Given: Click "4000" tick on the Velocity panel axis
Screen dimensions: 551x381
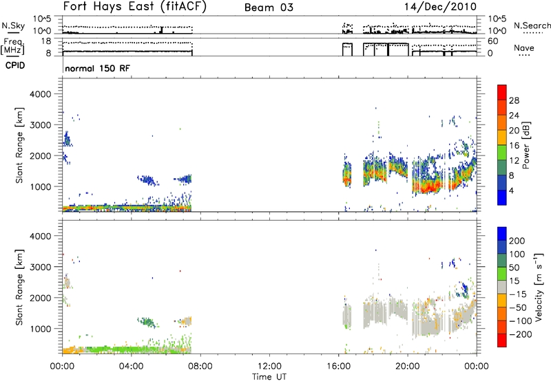Looking at the screenshot, I should (41, 237).
